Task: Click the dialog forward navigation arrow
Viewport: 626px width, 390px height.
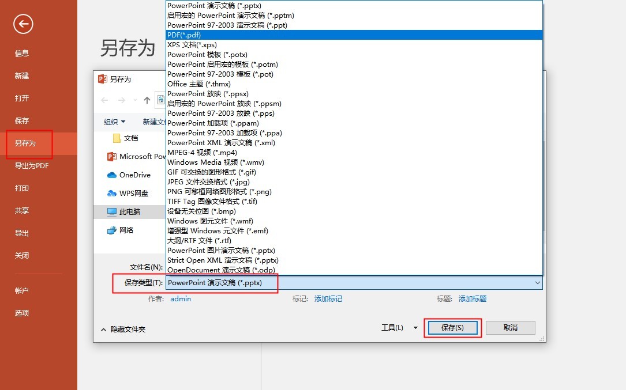Action: 121,100
